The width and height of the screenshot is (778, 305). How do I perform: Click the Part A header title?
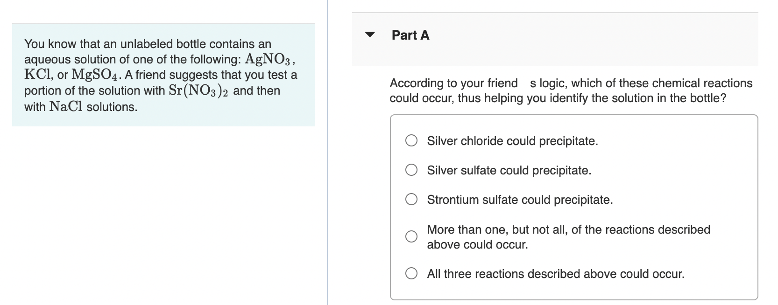pos(410,35)
